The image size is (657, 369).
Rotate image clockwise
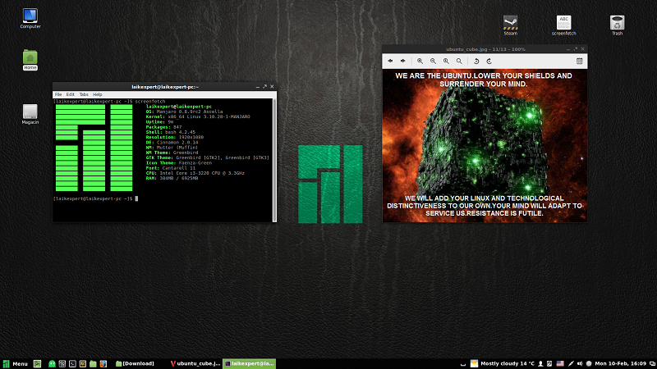tap(489, 61)
